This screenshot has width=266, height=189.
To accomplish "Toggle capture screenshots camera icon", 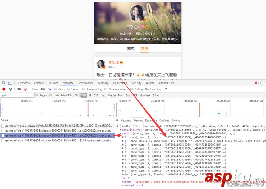I will tap(19, 89).
